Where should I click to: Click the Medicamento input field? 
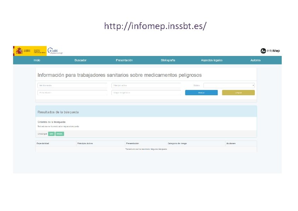pyautogui.click(x=72, y=85)
